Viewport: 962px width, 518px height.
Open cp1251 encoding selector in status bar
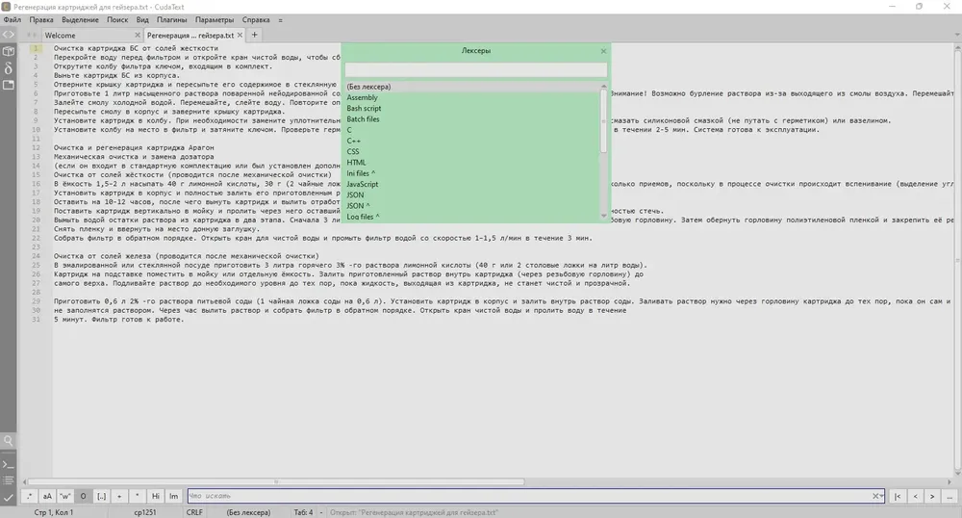145,512
